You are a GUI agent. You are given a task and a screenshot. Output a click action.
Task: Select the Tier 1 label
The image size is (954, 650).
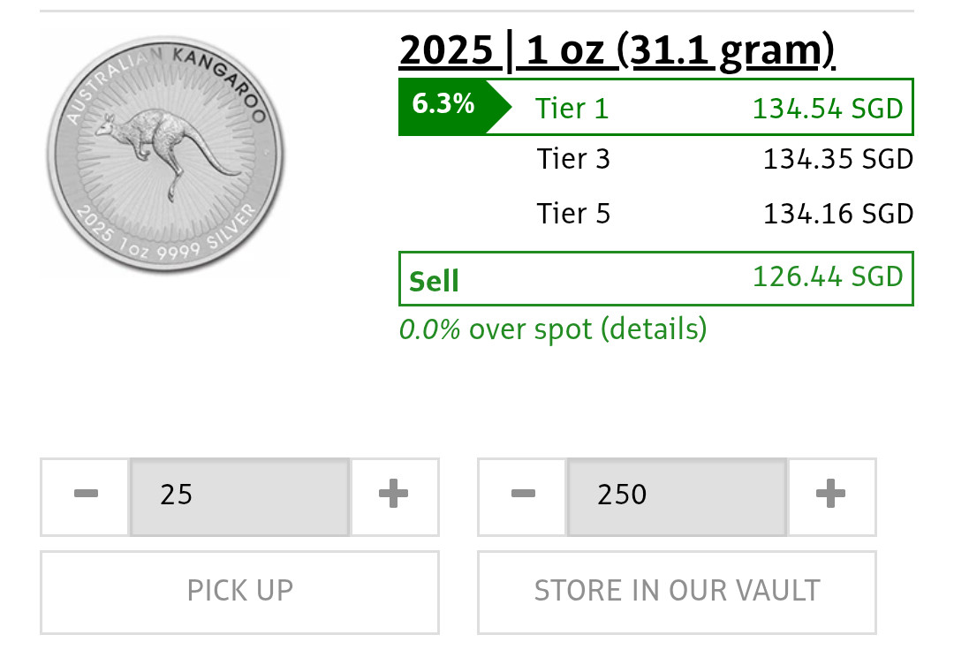(572, 108)
